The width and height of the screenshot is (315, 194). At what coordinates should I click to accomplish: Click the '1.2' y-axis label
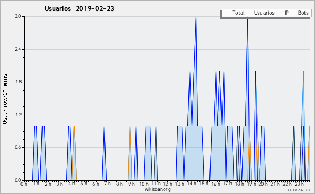point(18,115)
